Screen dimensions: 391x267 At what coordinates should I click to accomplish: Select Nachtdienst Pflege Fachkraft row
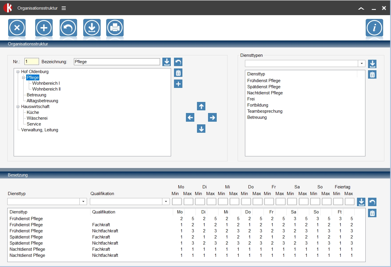pos(186,249)
